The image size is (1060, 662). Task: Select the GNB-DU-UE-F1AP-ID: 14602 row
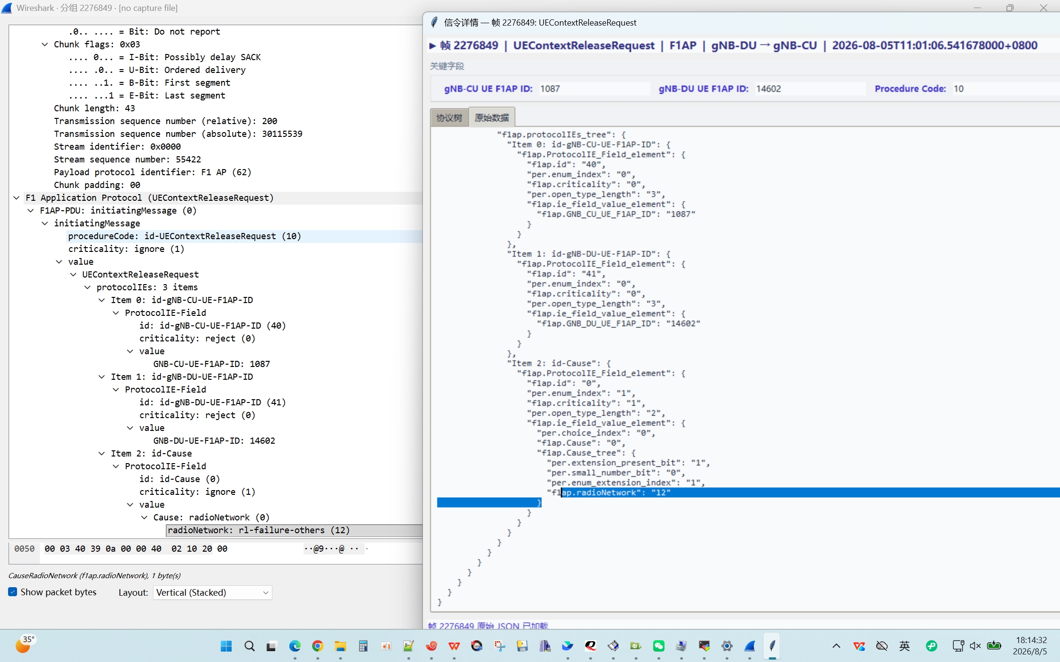coord(214,440)
